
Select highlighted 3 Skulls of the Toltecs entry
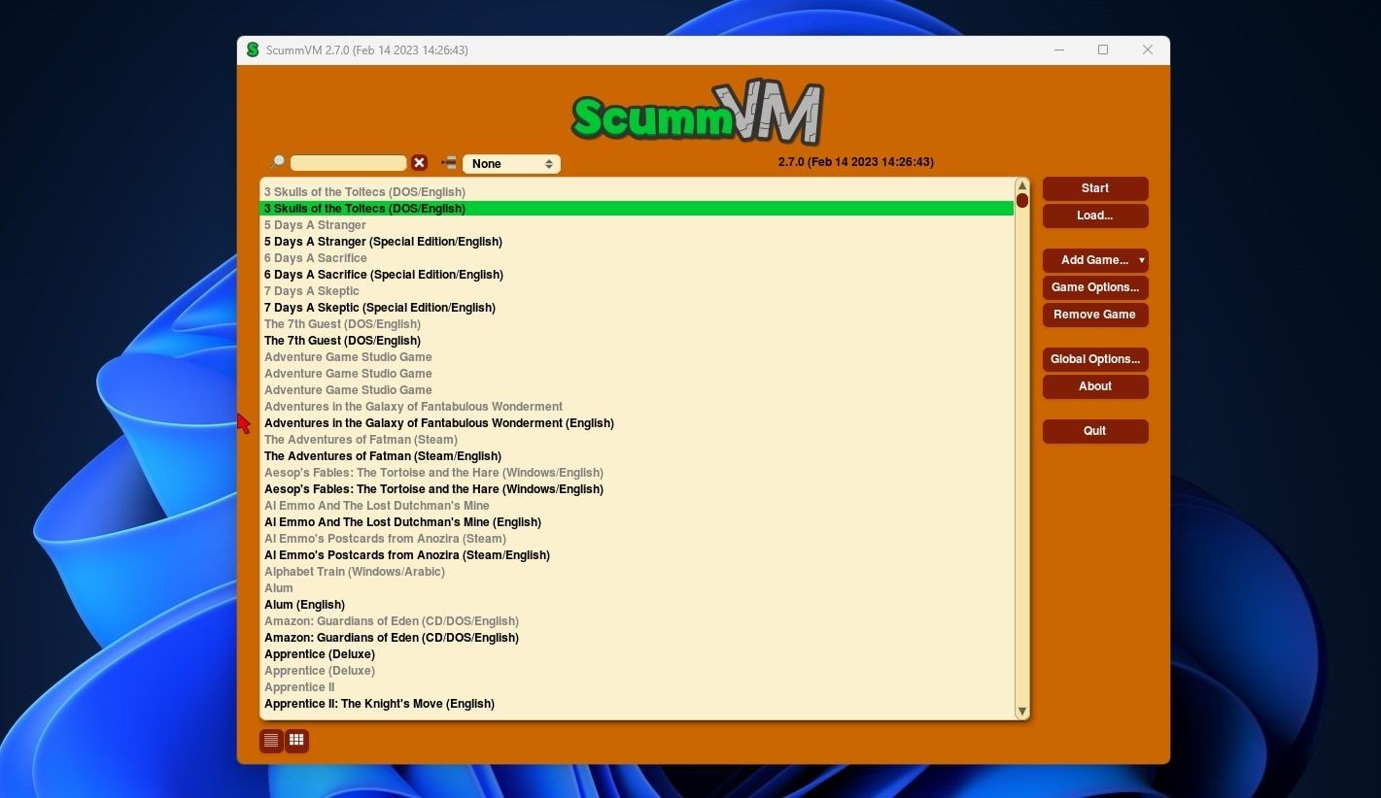[637, 209]
